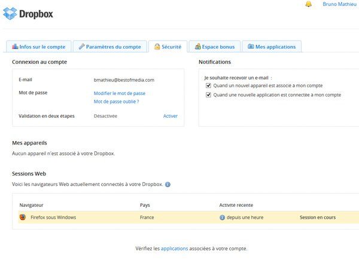359x269 pixels.
Task: Click the Pays column header
Action: tap(145, 205)
